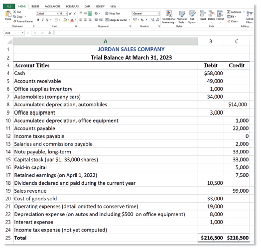Apply top vertical alignment
261x250 pixels.
coord(81,13)
